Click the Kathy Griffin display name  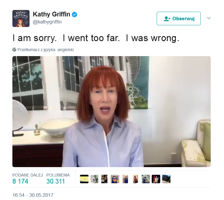(51, 14)
